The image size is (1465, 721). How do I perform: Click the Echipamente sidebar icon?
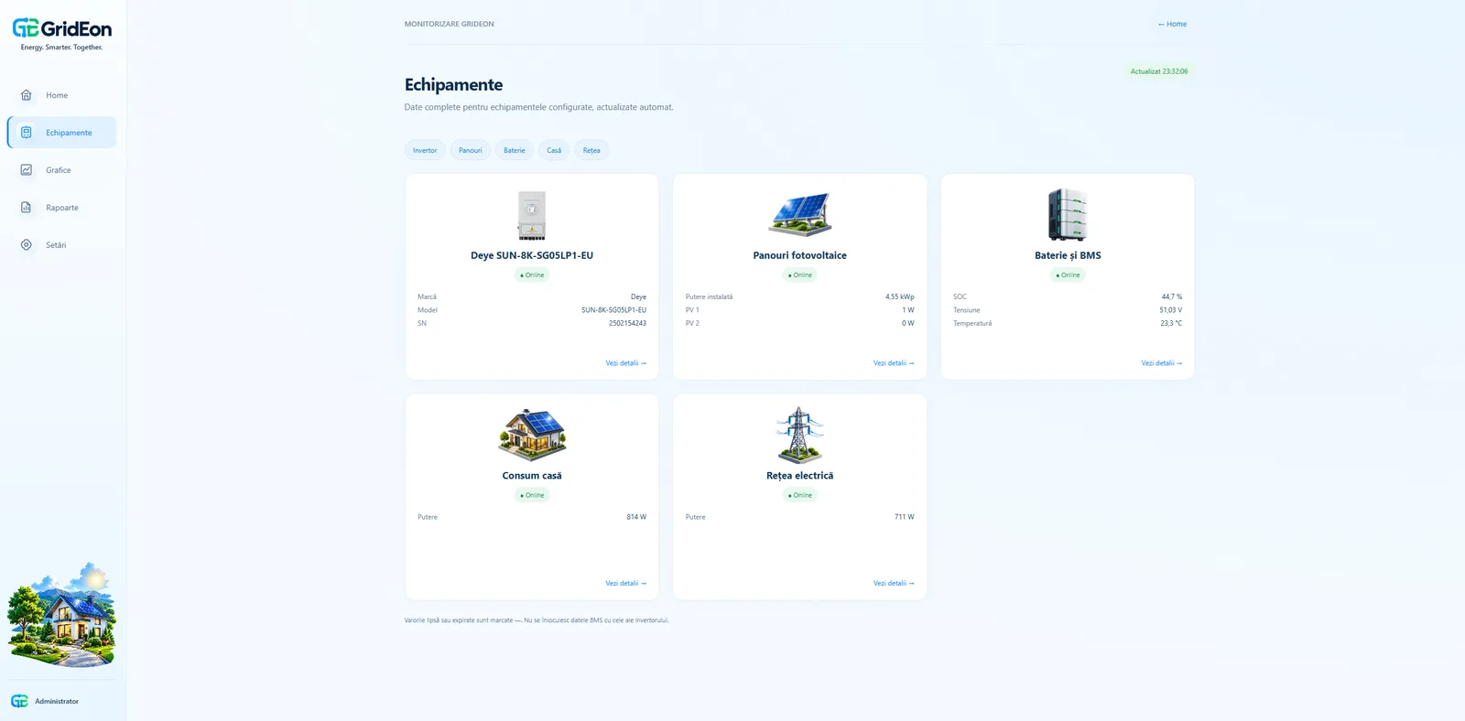[x=27, y=133]
